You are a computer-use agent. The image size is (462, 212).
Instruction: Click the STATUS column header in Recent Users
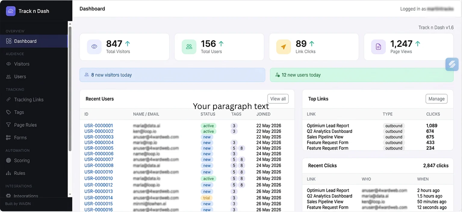[208, 114]
